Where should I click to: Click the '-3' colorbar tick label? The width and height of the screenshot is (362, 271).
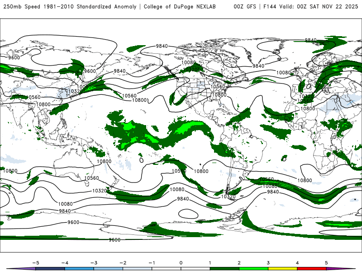tap(94, 263)
